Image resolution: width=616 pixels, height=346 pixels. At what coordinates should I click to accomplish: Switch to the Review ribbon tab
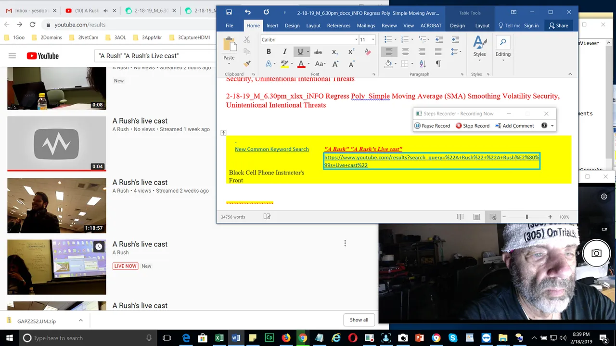389,25
